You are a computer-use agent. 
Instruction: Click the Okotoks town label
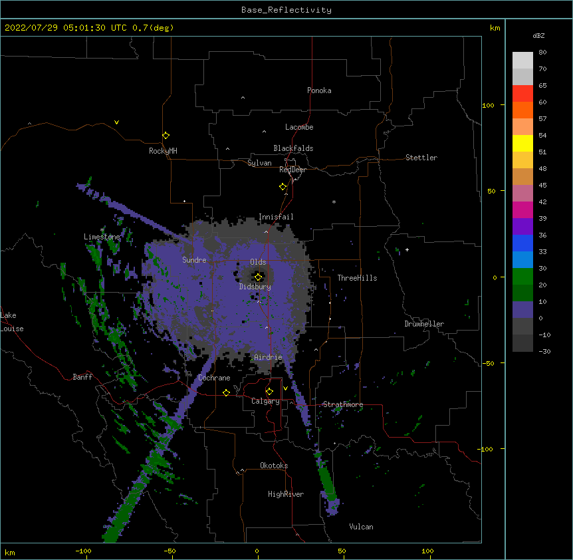point(274,466)
